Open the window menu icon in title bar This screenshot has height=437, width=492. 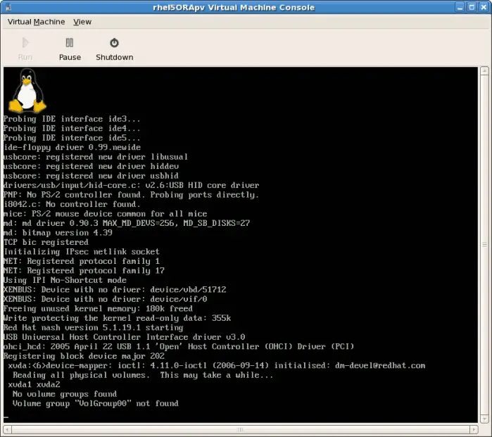point(8,7)
